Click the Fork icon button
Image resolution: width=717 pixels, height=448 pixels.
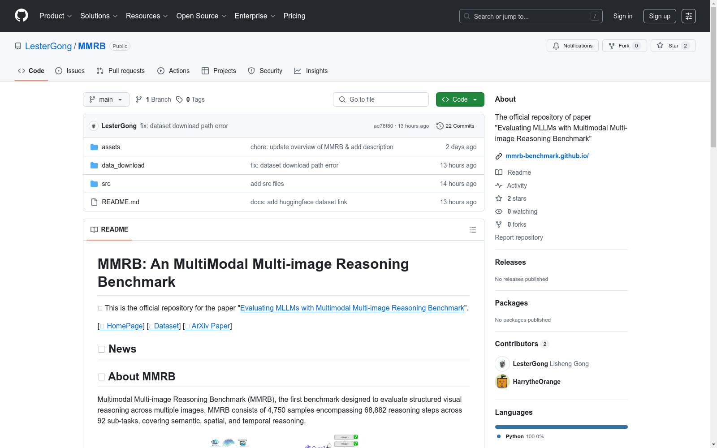[x=612, y=46]
